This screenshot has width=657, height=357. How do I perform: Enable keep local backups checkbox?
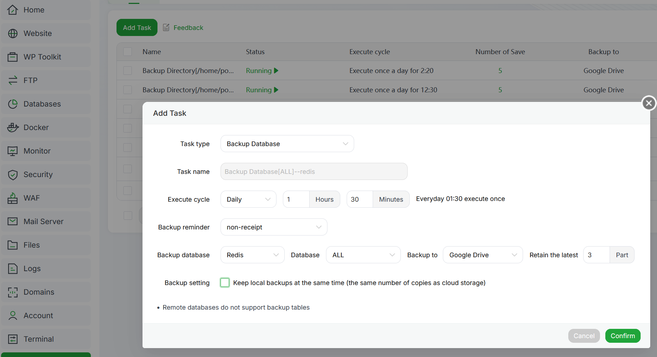click(225, 283)
